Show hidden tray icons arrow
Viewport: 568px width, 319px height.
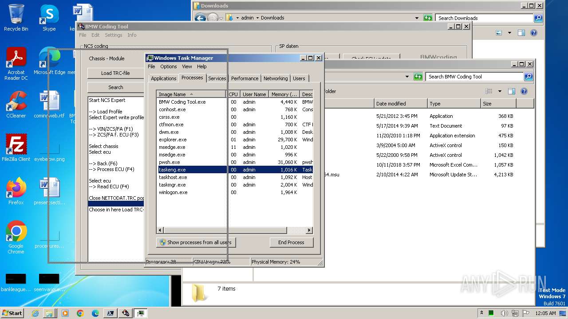click(482, 313)
